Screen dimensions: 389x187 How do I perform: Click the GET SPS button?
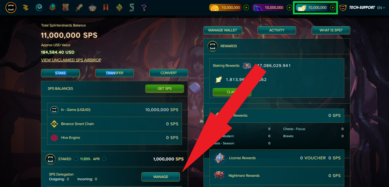(x=165, y=89)
